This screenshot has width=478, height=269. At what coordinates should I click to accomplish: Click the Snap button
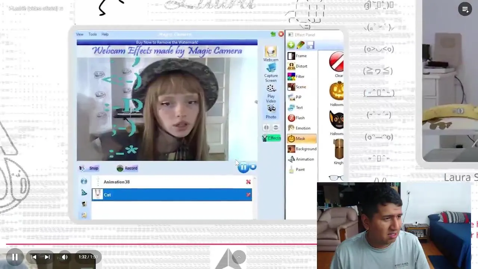[89, 168]
